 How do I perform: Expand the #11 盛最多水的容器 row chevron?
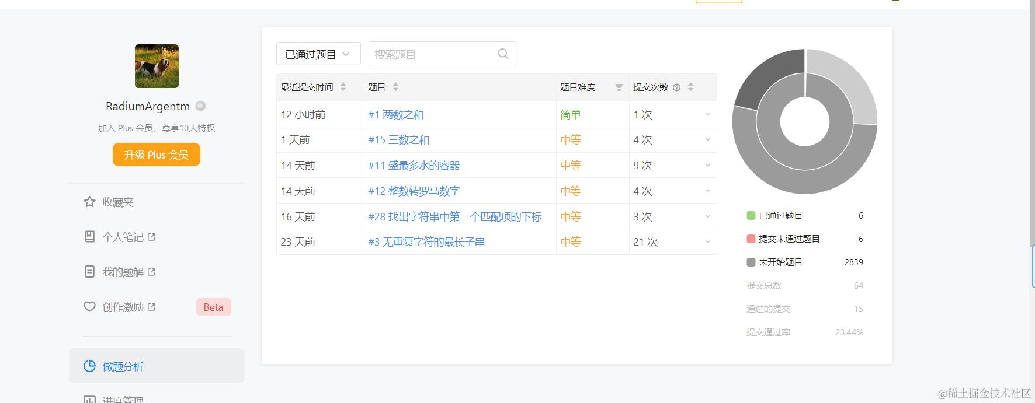point(707,166)
